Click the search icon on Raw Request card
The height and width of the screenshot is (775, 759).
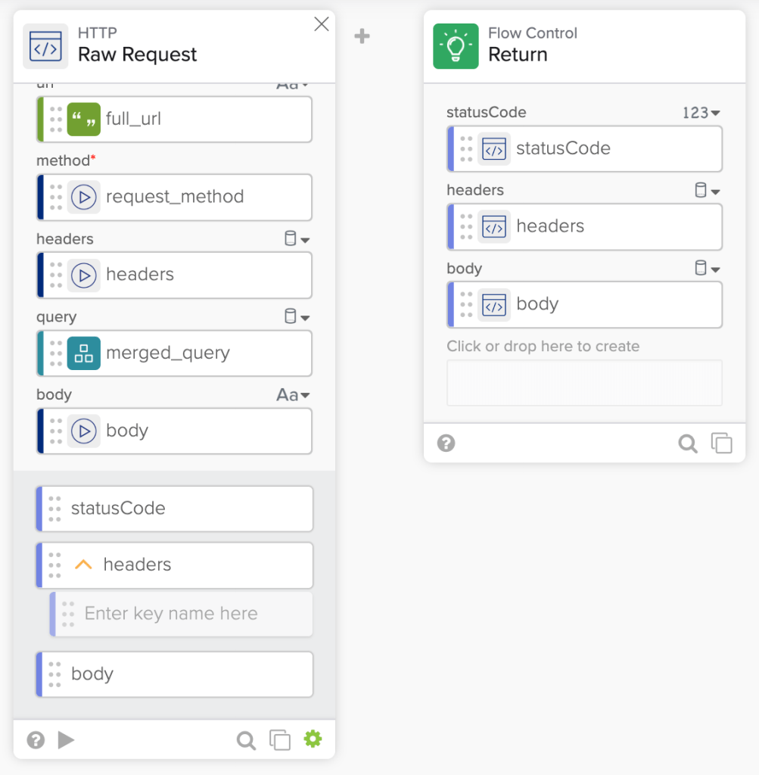tap(246, 739)
